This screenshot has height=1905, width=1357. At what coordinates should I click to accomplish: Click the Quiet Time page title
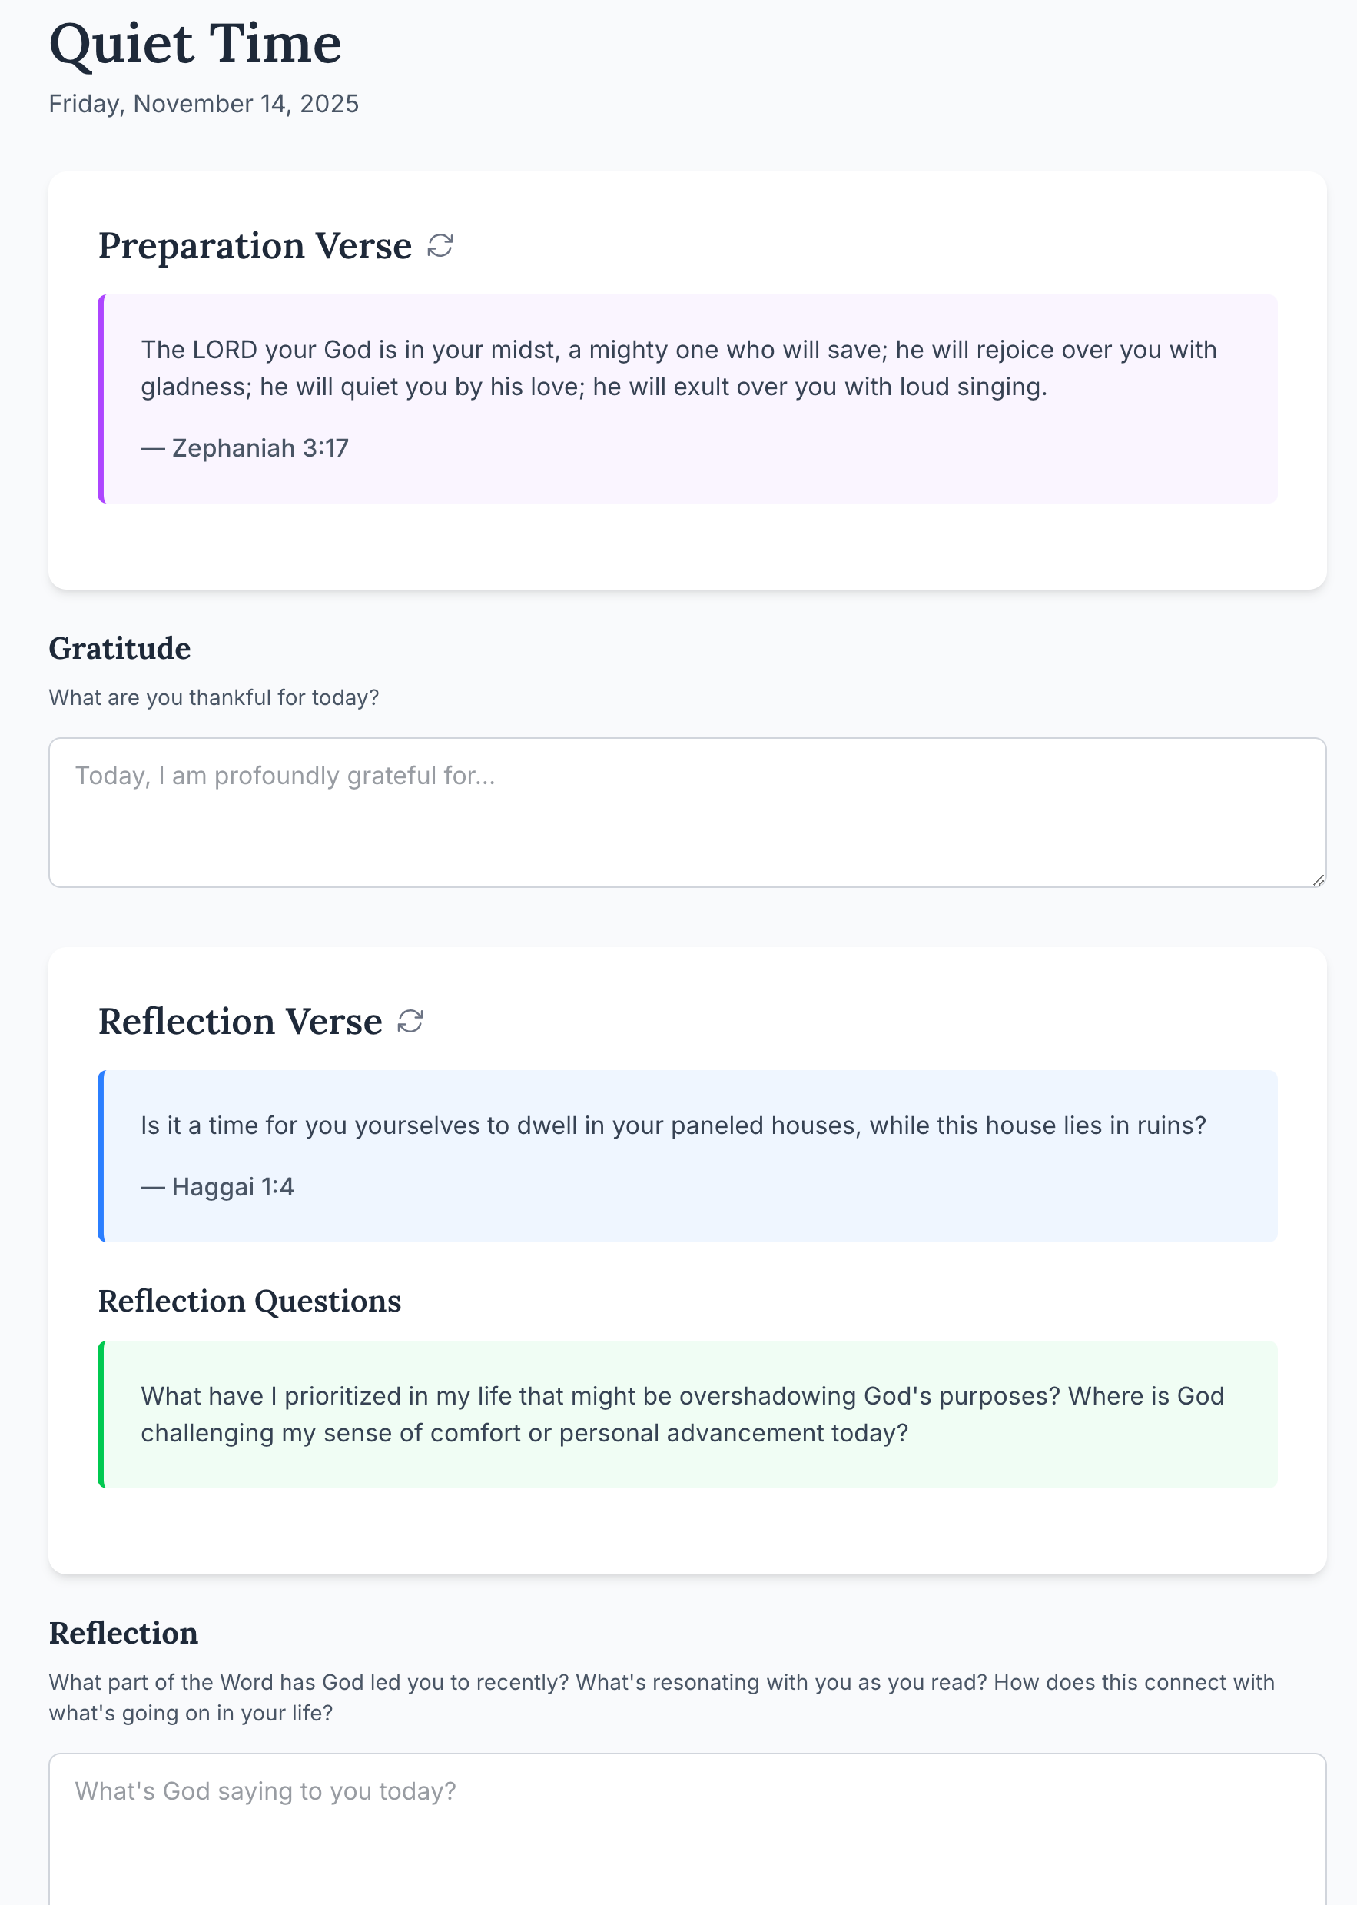(x=195, y=44)
